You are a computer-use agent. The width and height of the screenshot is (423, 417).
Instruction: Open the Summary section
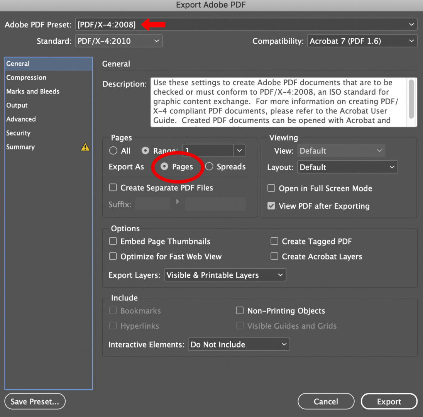pyautogui.click(x=49, y=147)
